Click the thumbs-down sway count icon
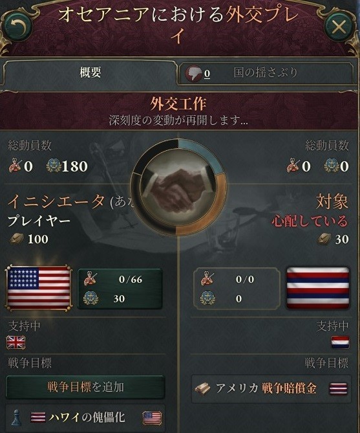Image resolution: width=360 pixels, height=433 pixels. (x=193, y=73)
